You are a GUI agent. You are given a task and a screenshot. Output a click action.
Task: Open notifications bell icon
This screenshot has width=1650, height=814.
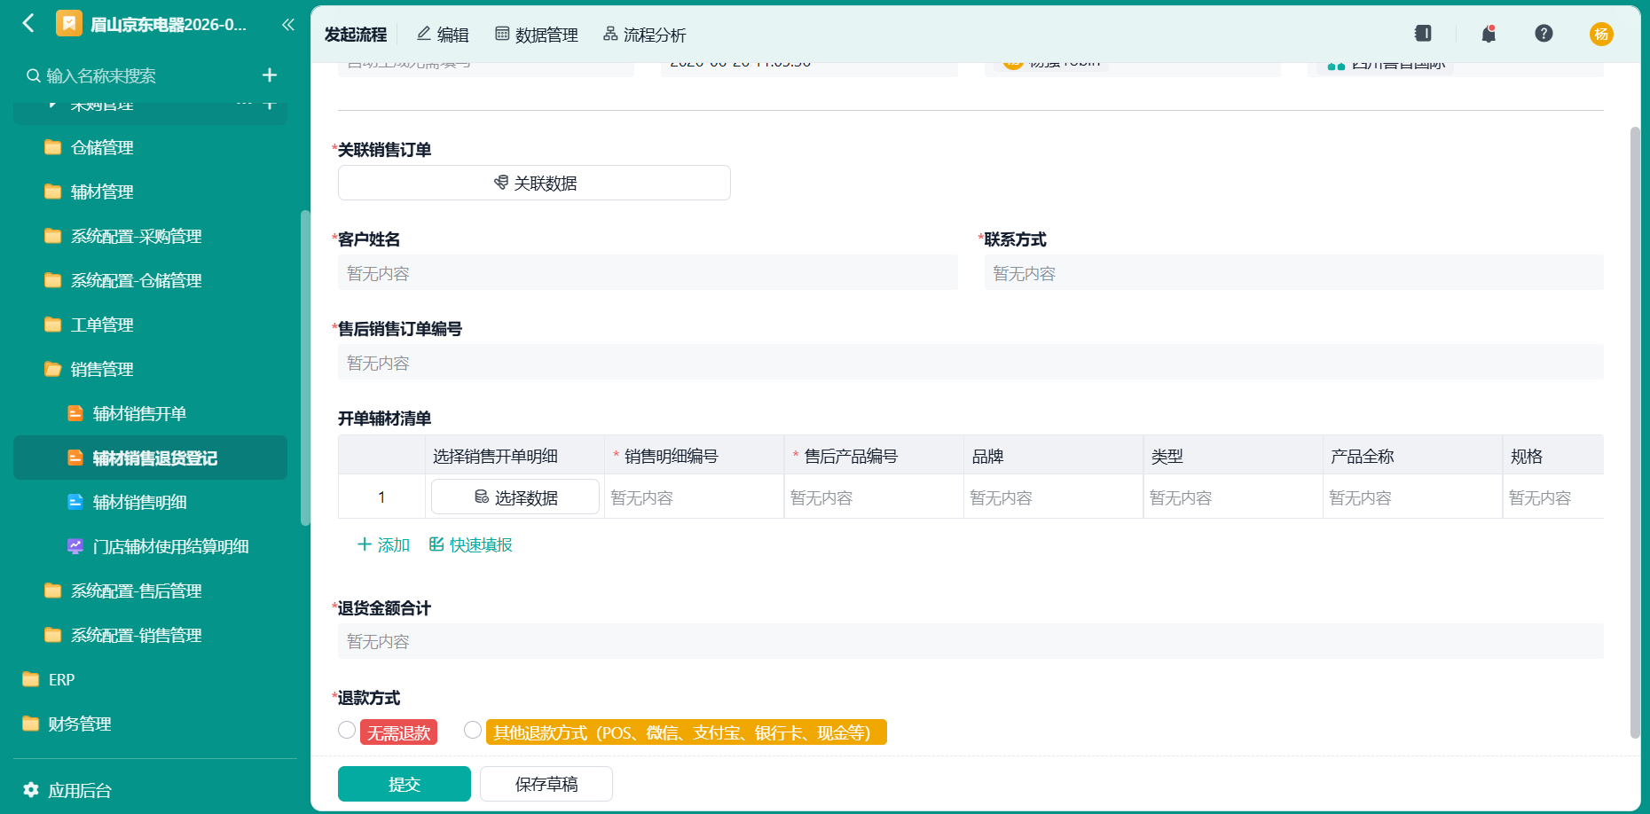1489,34
